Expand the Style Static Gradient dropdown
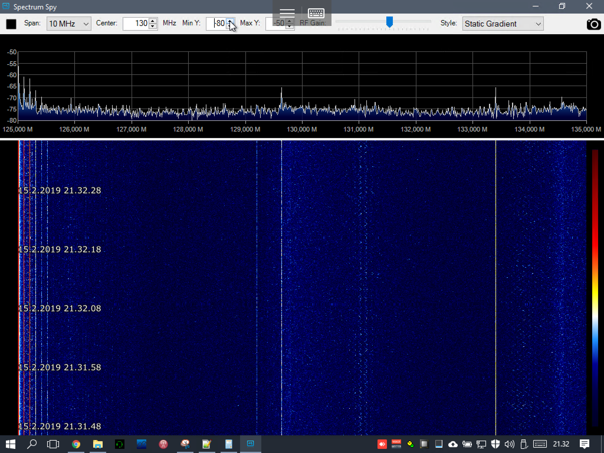The width and height of the screenshot is (604, 453). pos(503,24)
